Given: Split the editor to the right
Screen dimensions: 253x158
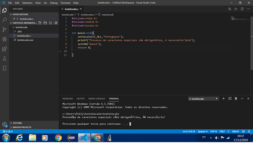Looking at the screenshot, I should click(x=242, y=9).
